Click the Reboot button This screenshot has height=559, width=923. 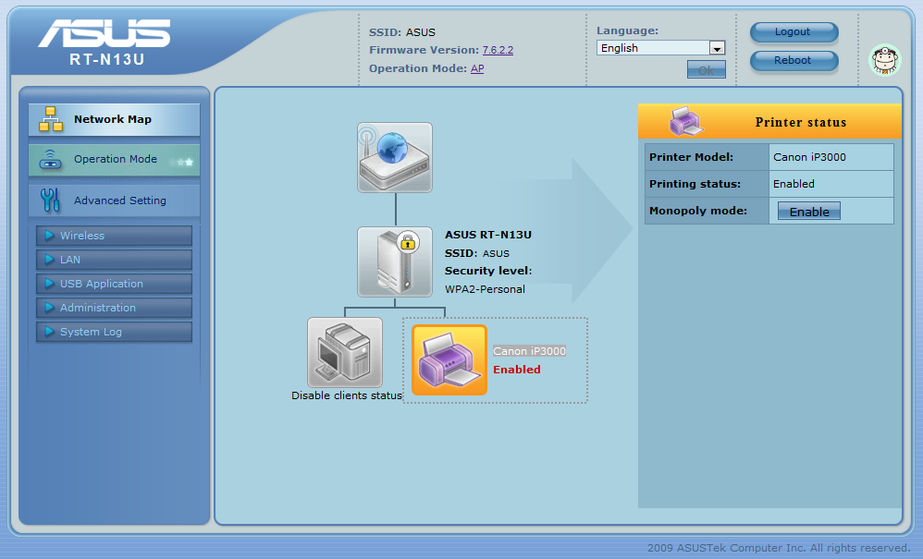tap(794, 61)
